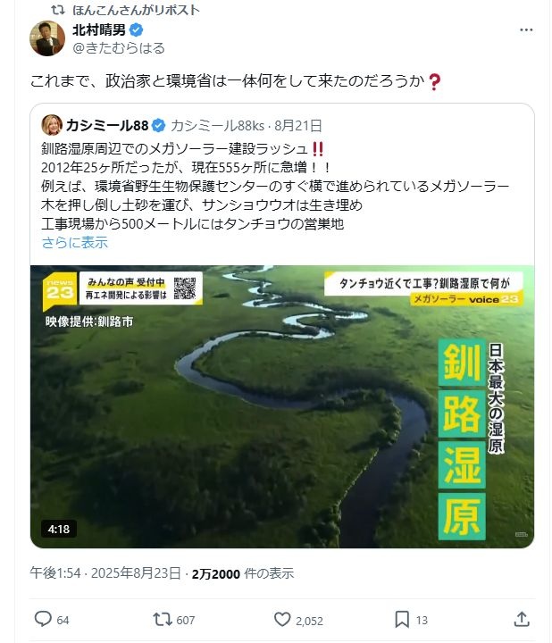Image resolution: width=552 pixels, height=643 pixels.
Task: Open 北村晴男's profile avatar
Action: pos(47,38)
